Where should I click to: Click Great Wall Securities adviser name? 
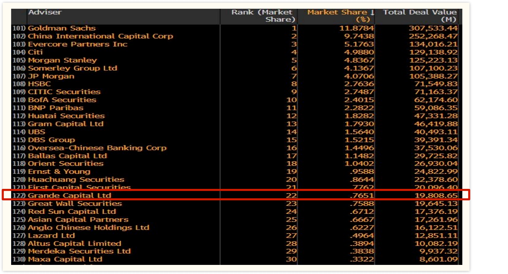click(75, 204)
